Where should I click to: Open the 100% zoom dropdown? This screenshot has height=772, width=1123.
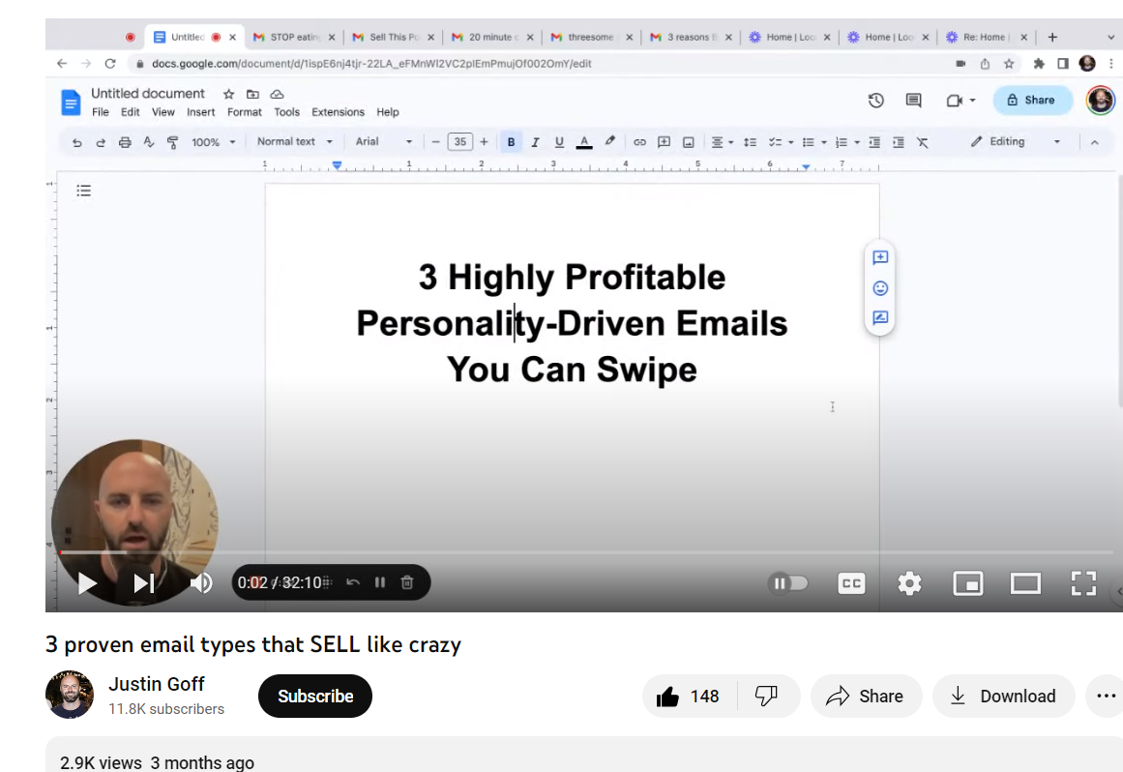coord(212,141)
